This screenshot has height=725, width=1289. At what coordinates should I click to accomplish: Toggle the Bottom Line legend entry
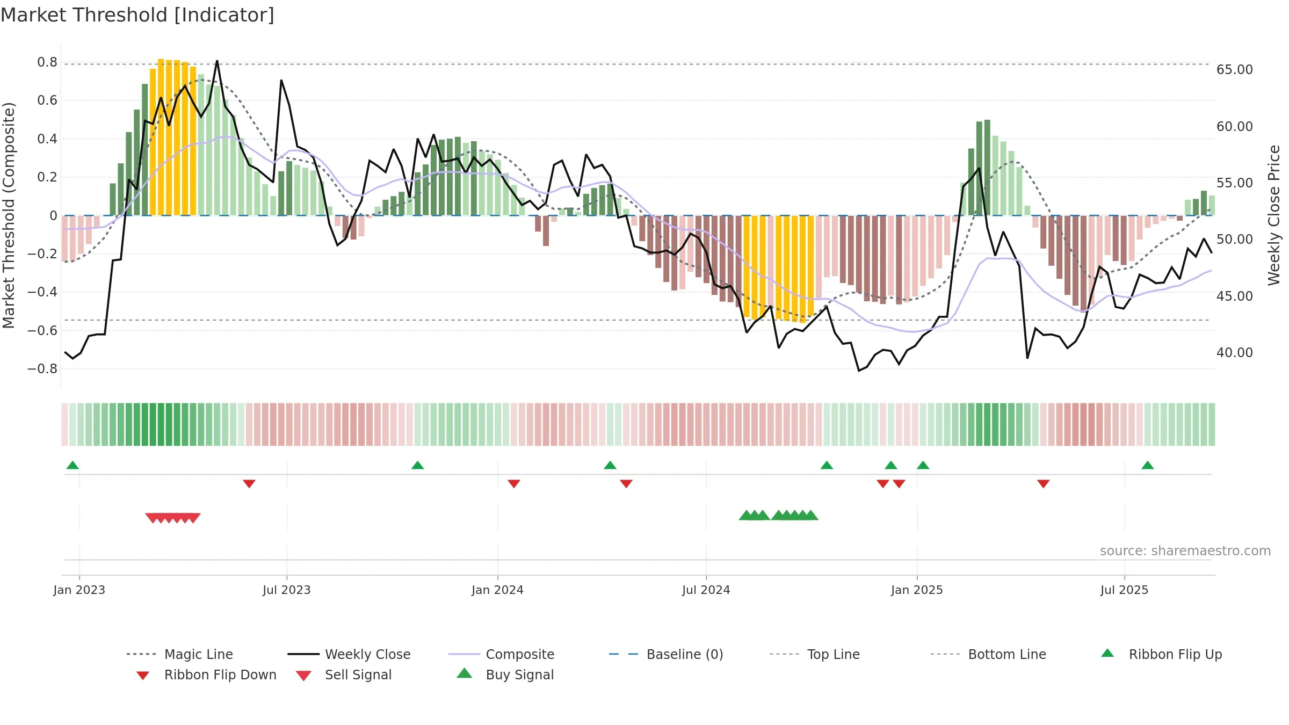988,654
